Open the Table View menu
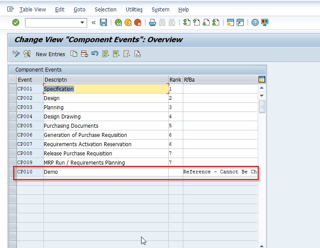Viewport: 320px width, 248px height. [32, 10]
